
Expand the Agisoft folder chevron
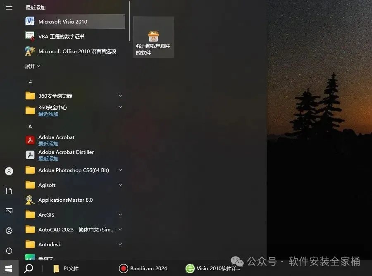click(x=120, y=185)
